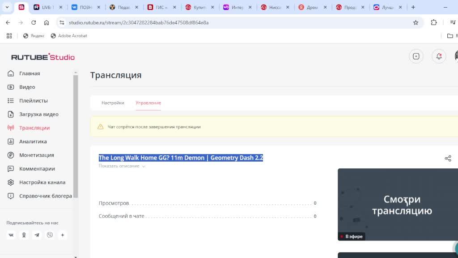Expand Показать описание
Image resolution: width=458 pixels, height=258 pixels.
coord(122,166)
